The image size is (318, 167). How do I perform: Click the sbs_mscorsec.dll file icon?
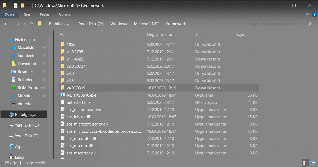(x=63, y=153)
